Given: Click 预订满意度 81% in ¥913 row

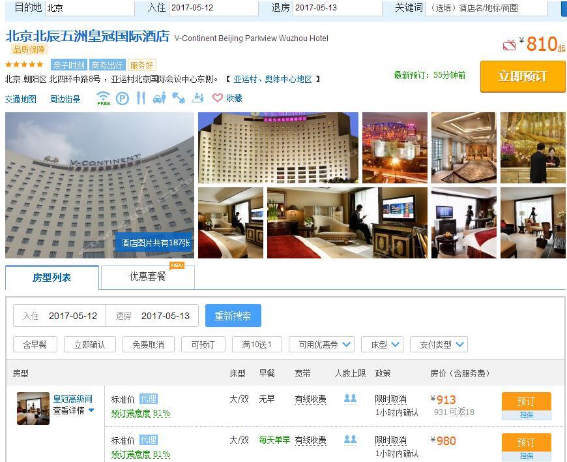Looking at the screenshot, I should pos(141,413).
